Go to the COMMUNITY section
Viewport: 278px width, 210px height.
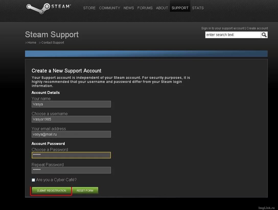[x=110, y=8]
